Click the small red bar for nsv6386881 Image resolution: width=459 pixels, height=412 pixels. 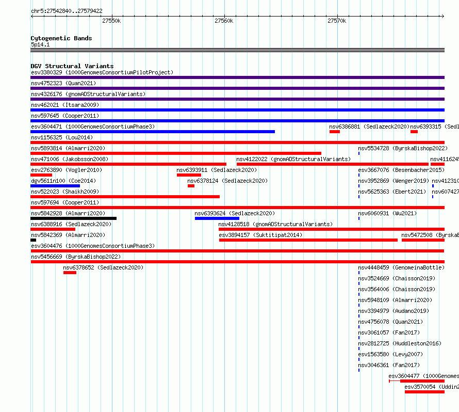pyautogui.click(x=335, y=132)
